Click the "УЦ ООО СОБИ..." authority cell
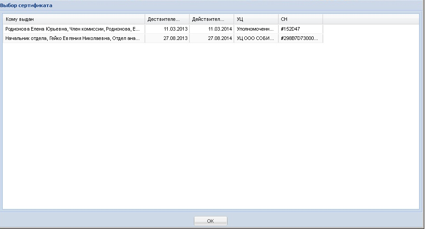428x229 pixels. click(255, 39)
